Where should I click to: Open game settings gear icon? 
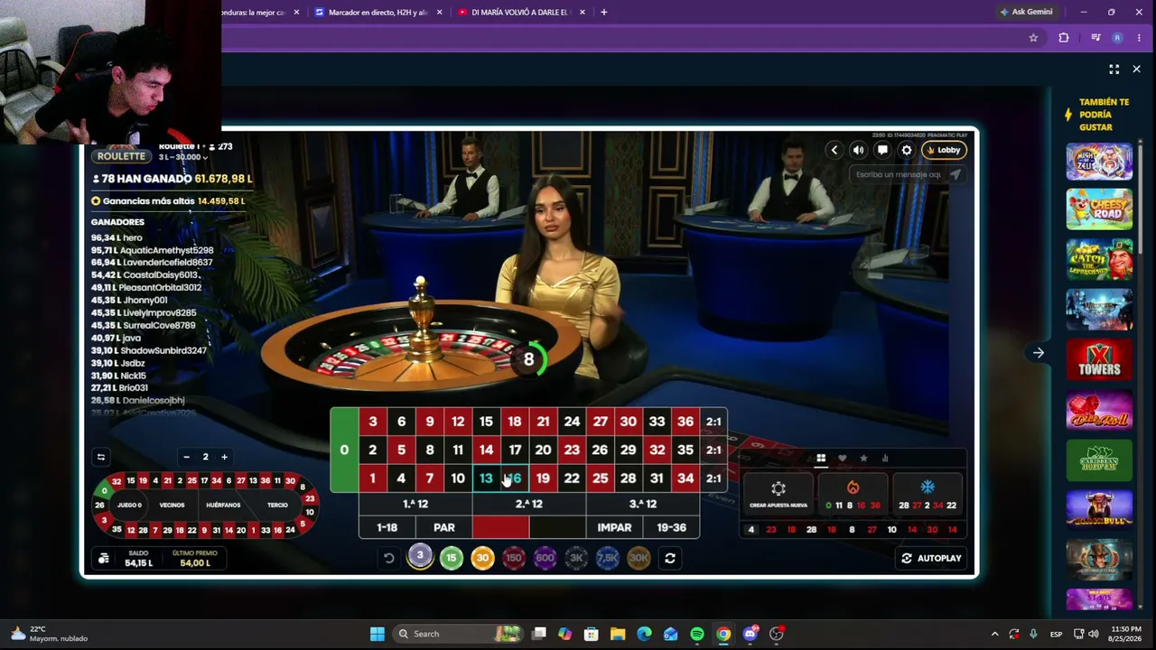tap(907, 150)
